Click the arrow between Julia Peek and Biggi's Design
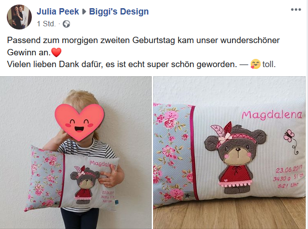The height and width of the screenshot is (229, 308). 84,12
